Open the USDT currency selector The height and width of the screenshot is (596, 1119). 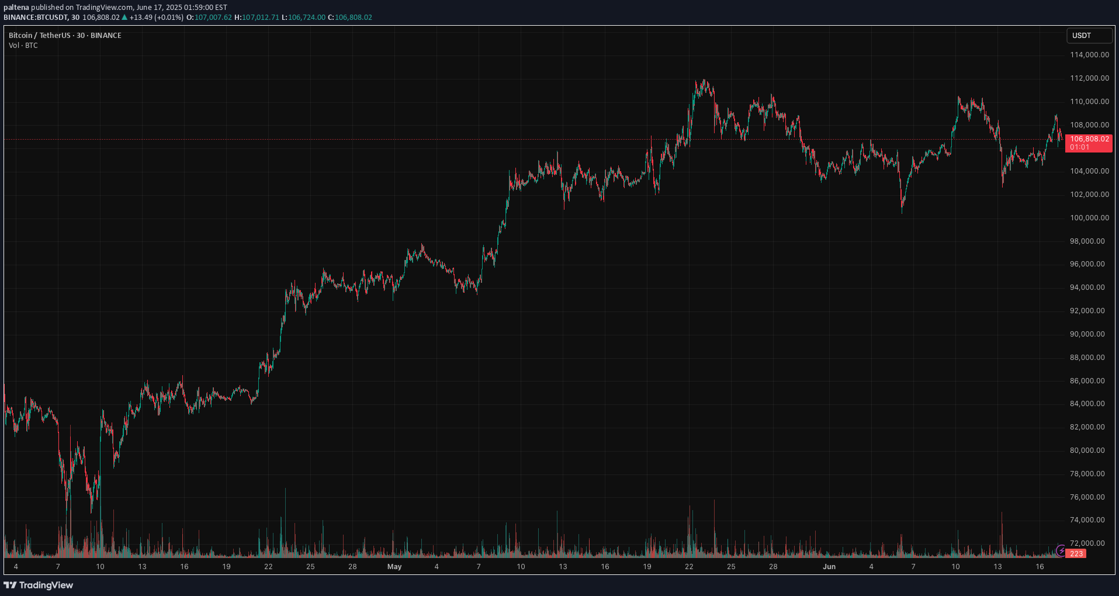pyautogui.click(x=1089, y=36)
